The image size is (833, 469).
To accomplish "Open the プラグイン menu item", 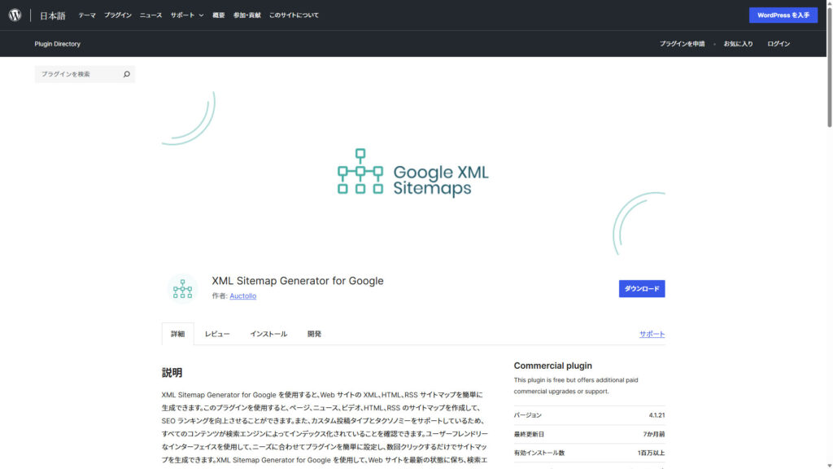I will 117,15.
